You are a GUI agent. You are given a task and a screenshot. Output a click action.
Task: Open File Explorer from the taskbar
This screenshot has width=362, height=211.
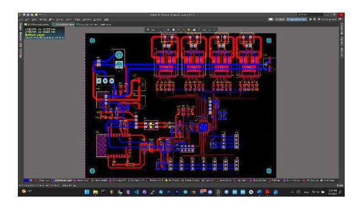95,192
